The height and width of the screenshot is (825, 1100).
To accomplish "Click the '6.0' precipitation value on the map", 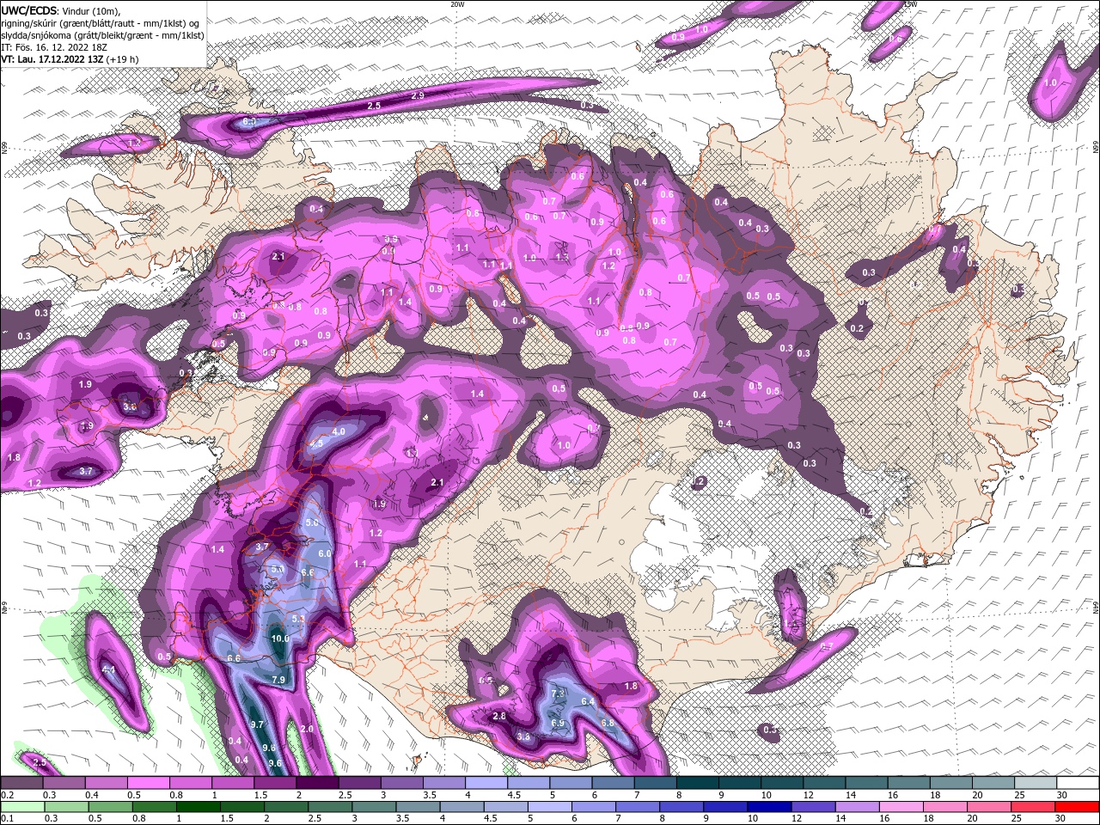I will [x=325, y=554].
